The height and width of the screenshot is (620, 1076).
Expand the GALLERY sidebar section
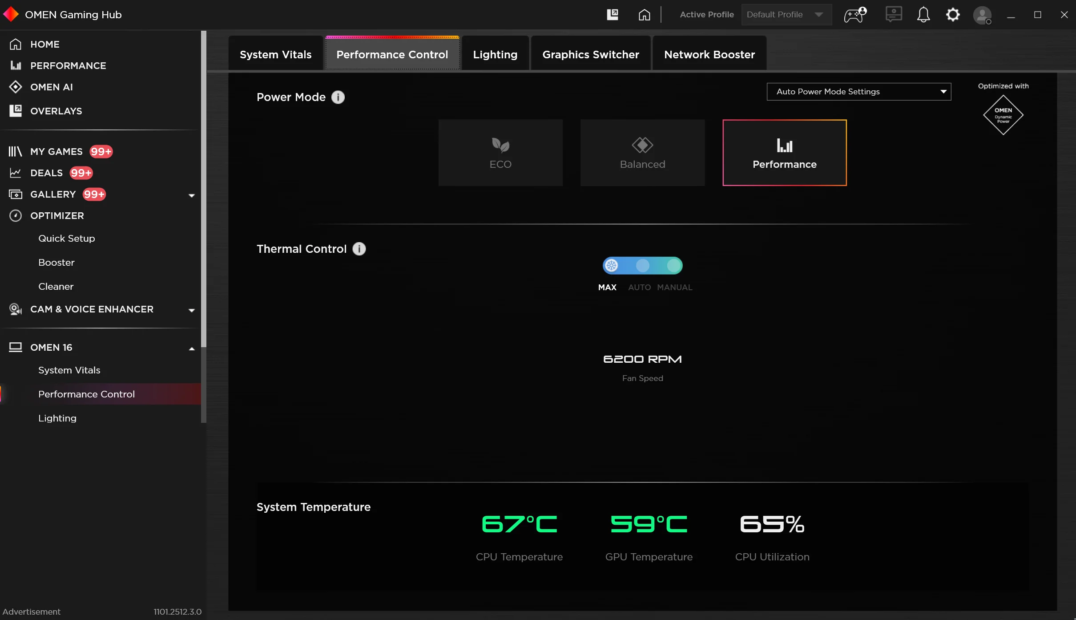click(x=192, y=195)
